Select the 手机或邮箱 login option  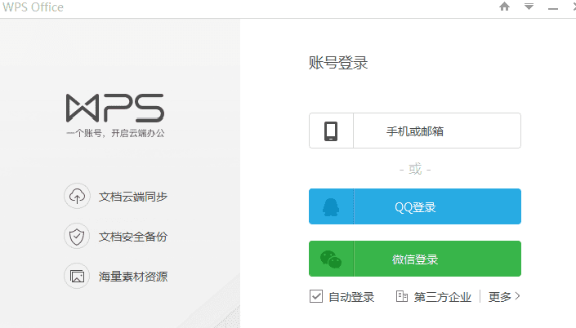[x=415, y=131]
